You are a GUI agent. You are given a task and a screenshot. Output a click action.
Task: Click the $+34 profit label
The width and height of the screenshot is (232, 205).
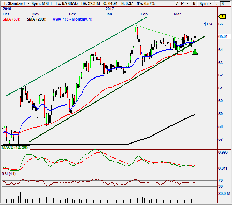tap(208, 24)
